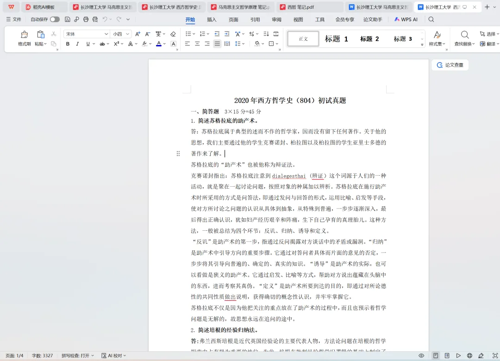Expand the styles gallery more arrow
This screenshot has width=500, height=361.
[422, 44]
